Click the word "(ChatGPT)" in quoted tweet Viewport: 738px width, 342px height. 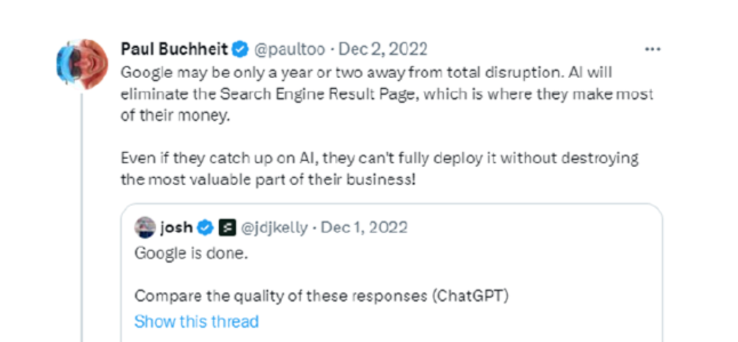click(470, 296)
